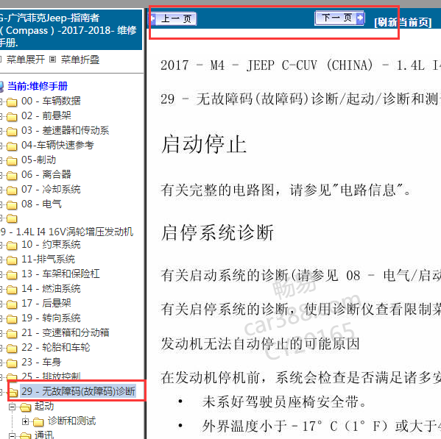Select 29 - 无故障码(故障码)诊断 entry
This screenshot has height=439, width=441.
[x=79, y=391]
